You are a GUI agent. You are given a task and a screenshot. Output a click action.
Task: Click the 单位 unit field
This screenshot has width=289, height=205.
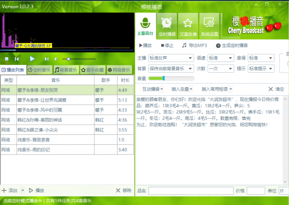coord(284,191)
